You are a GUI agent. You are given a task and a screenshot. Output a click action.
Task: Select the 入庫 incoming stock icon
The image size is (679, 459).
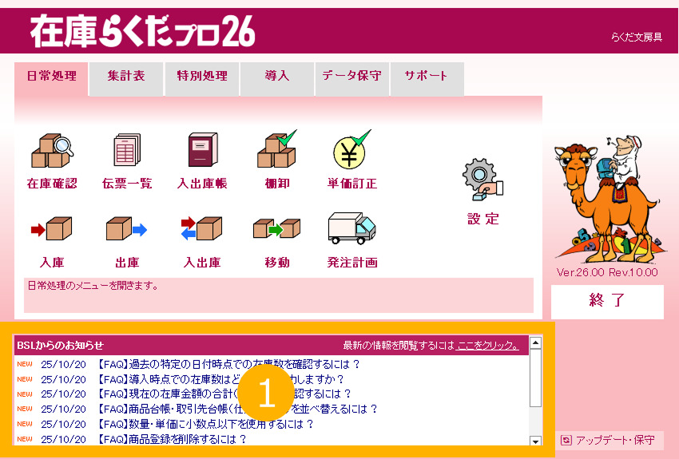(52, 228)
